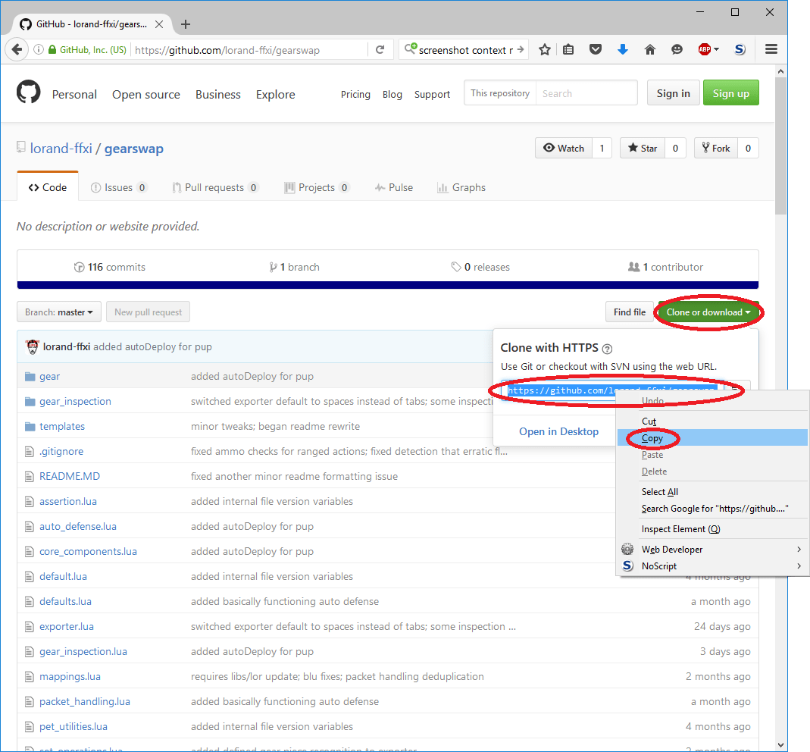Screen dimensions: 810x752
Task: Focus the repository Search field
Action: (x=586, y=93)
